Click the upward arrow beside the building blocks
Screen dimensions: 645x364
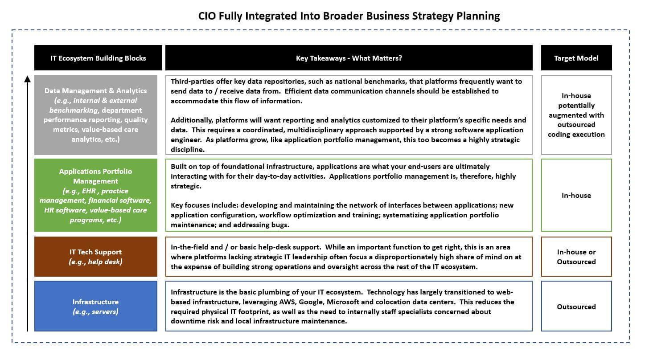coord(27,204)
